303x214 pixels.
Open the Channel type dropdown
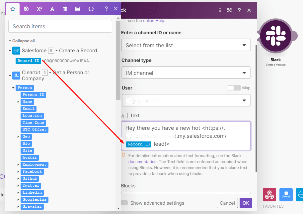coord(186,73)
